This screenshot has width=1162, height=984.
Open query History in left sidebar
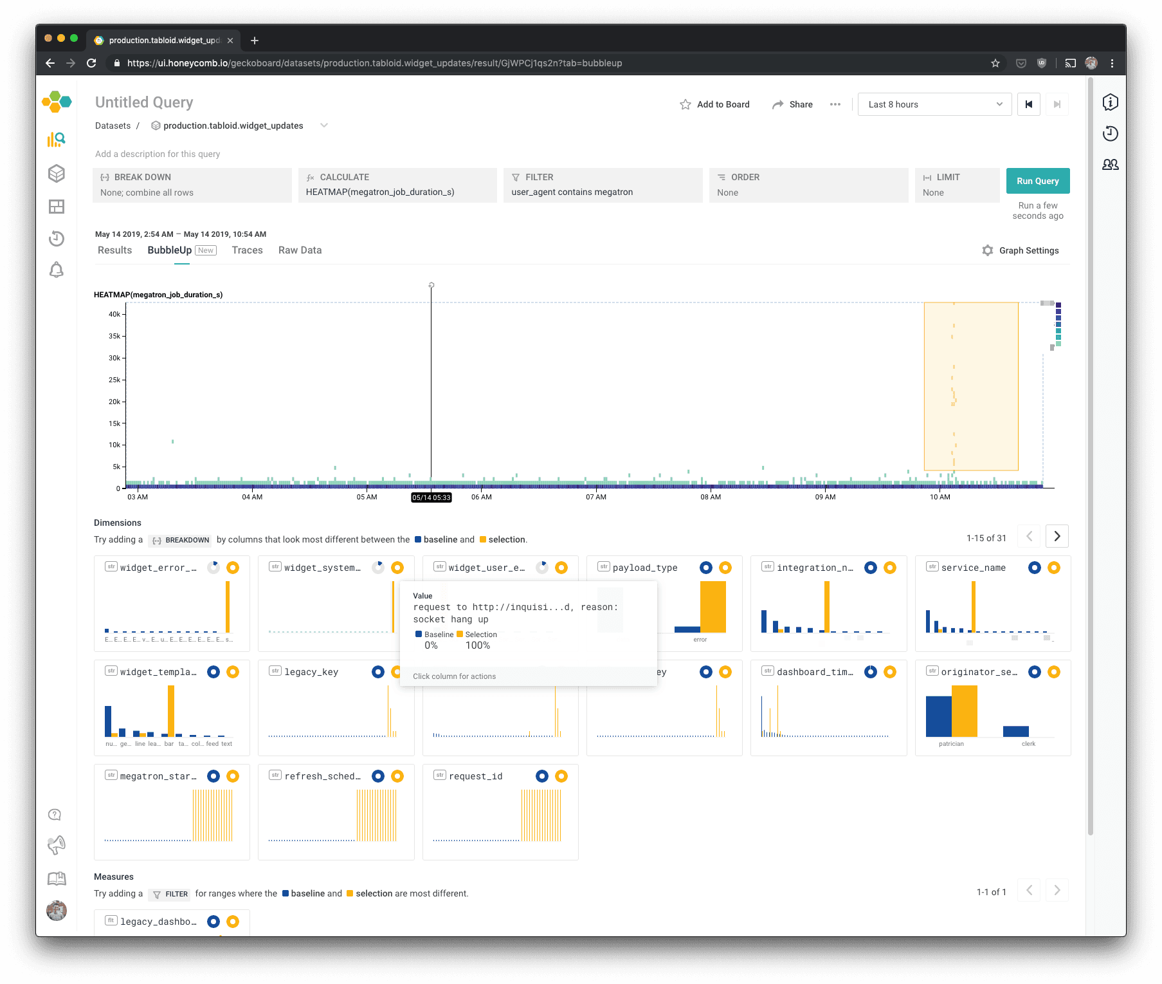(57, 239)
